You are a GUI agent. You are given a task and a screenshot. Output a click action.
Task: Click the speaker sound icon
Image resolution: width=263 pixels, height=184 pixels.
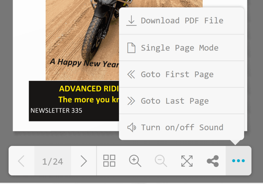pyautogui.click(x=132, y=127)
